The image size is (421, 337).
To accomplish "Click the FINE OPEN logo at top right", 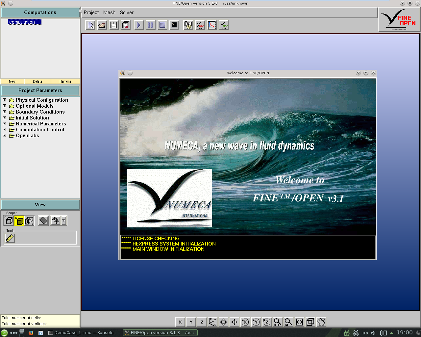I will (x=399, y=20).
